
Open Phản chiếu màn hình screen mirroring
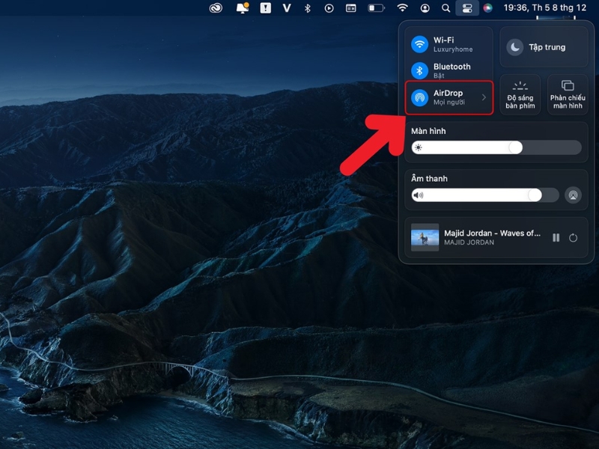(568, 95)
